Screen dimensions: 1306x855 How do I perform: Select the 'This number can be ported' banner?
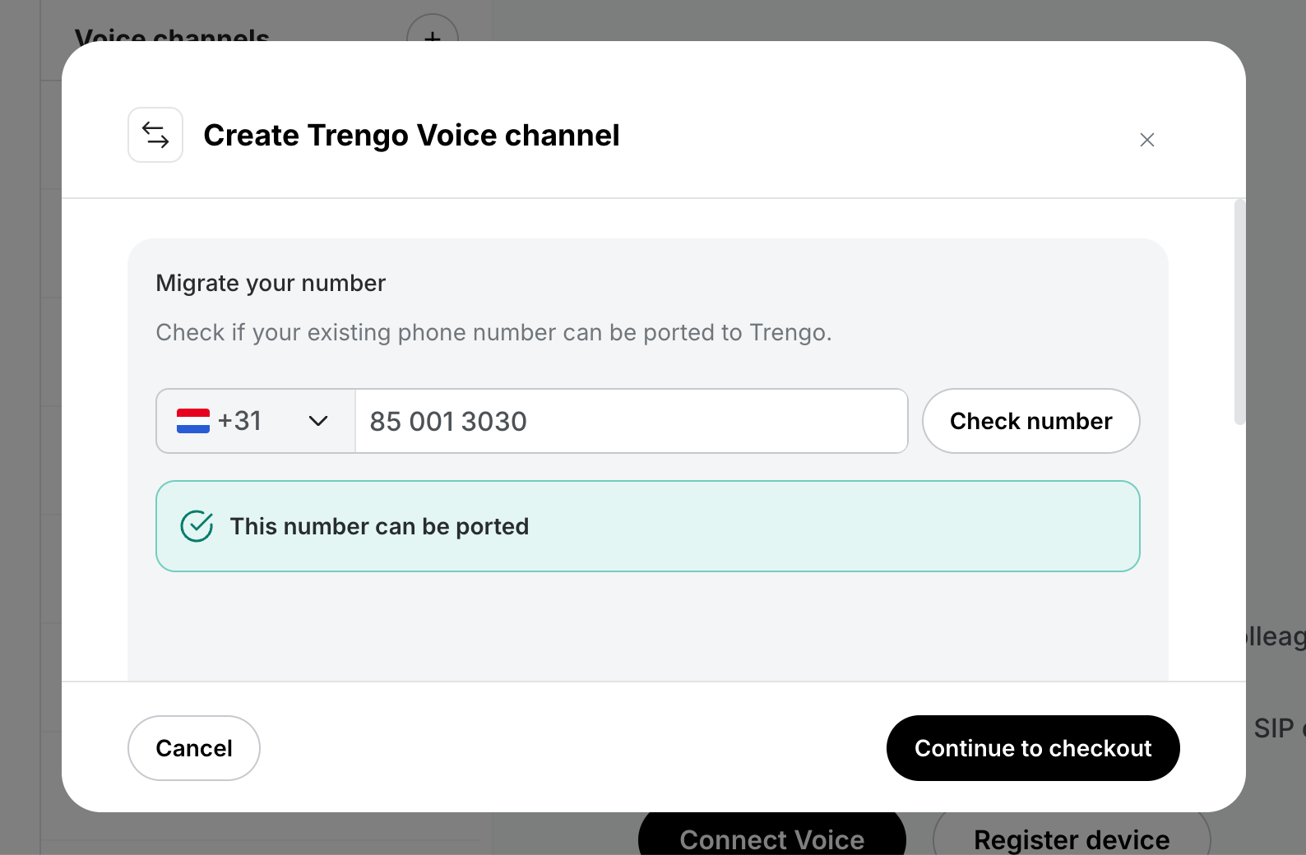648,526
